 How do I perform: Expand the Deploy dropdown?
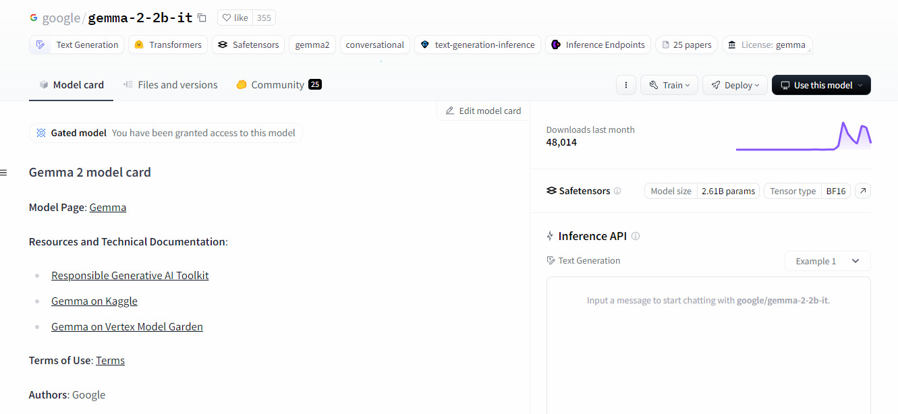coord(735,85)
